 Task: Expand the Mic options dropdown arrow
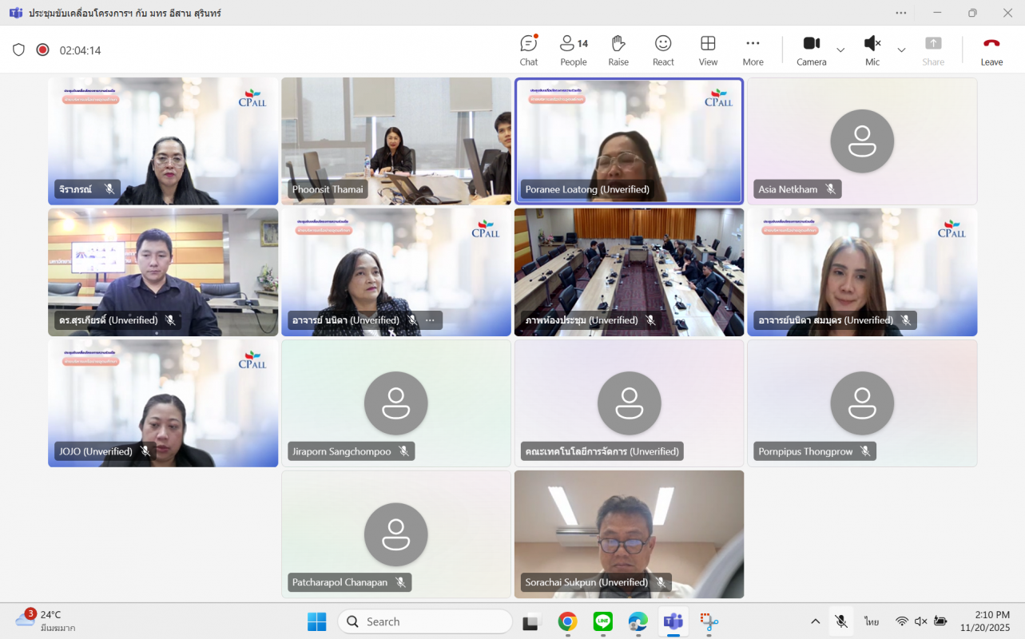(x=901, y=50)
